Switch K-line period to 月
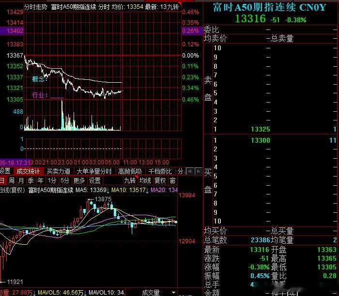 pos(21,180)
